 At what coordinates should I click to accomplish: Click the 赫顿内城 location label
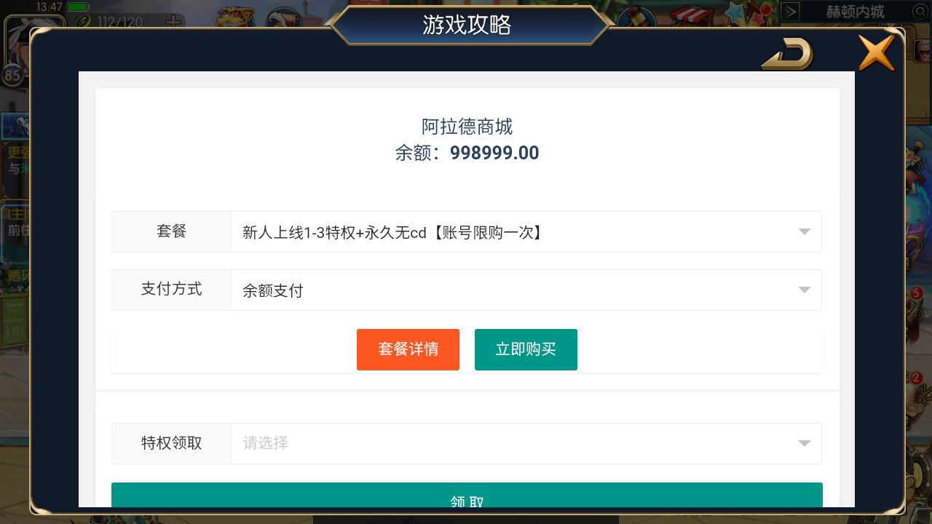(855, 12)
